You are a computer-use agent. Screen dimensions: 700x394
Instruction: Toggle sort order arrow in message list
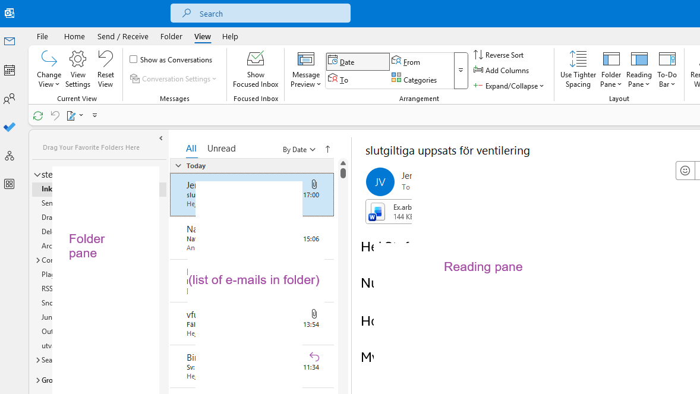[x=327, y=149]
